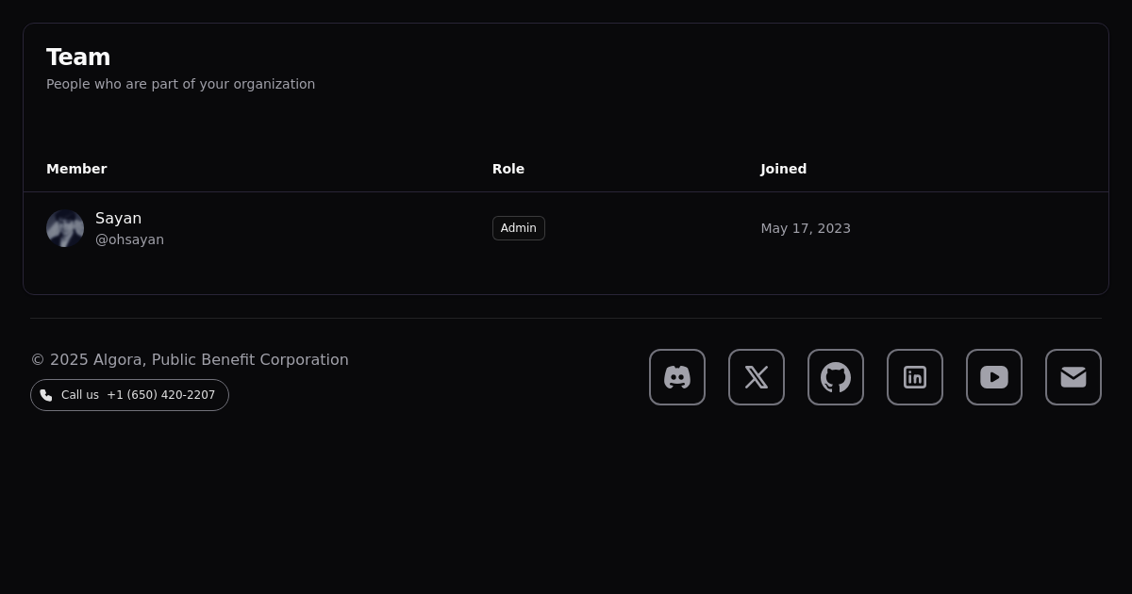1132x594 pixels.
Task: Open the GitHub repository icon
Action: pos(836,377)
